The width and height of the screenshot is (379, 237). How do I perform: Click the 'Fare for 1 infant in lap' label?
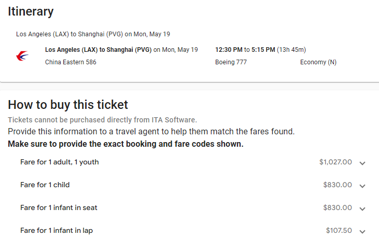tap(57, 231)
